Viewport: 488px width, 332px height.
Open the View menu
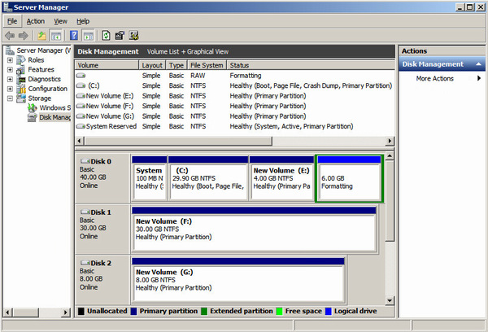[60, 21]
